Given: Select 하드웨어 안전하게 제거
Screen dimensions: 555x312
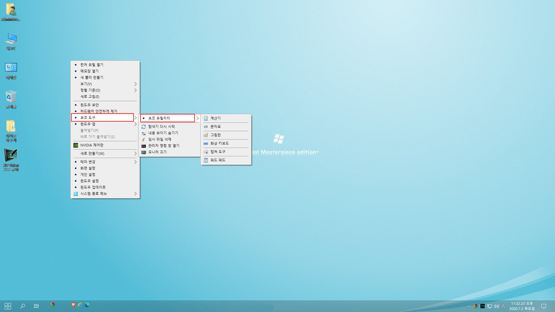Looking at the screenshot, I should [x=105, y=111].
